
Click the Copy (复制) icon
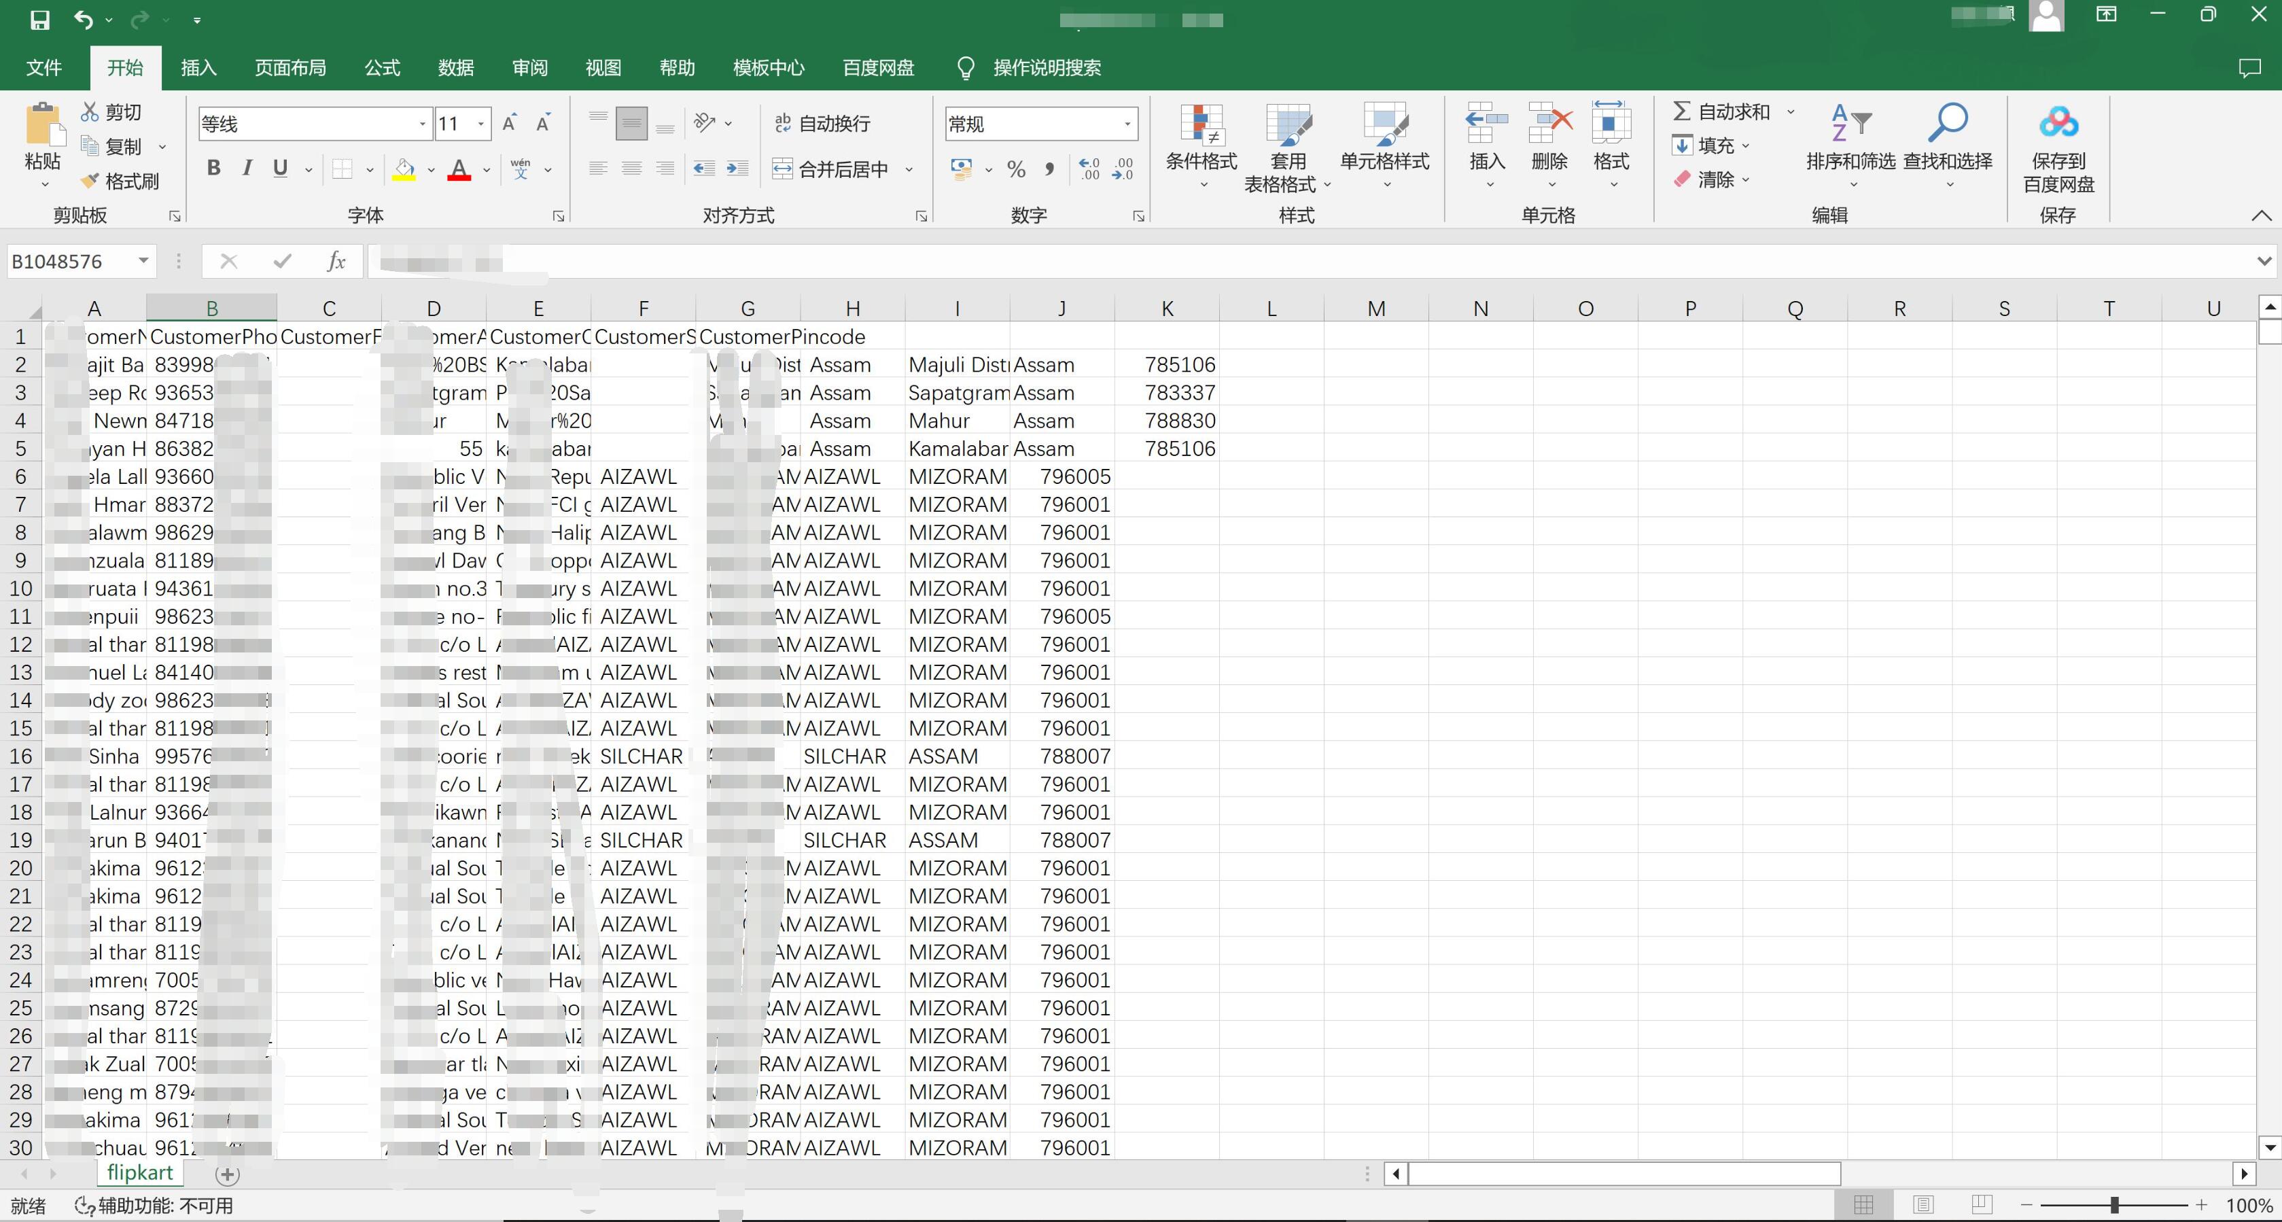(90, 146)
